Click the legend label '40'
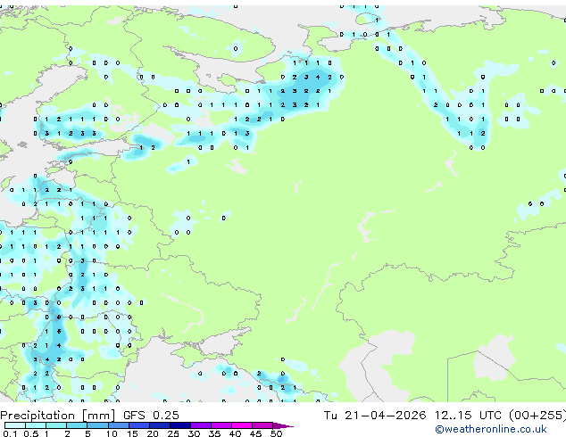 pyautogui.click(x=235, y=433)
